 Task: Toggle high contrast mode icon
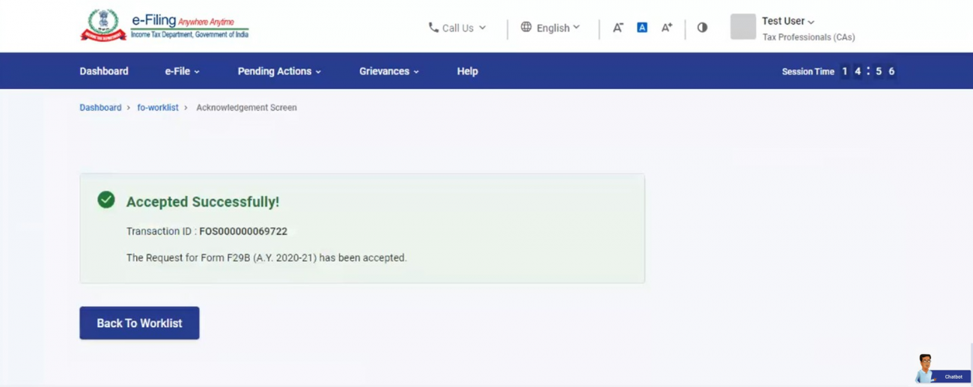click(702, 28)
